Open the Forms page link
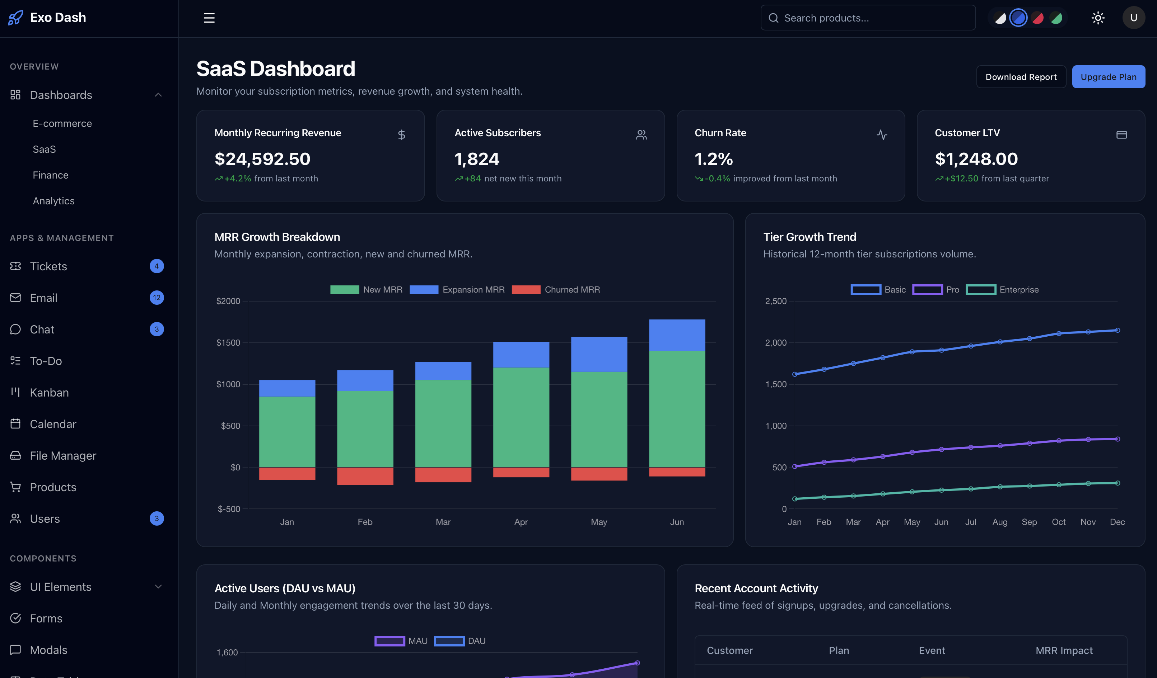The image size is (1157, 678). click(x=46, y=618)
